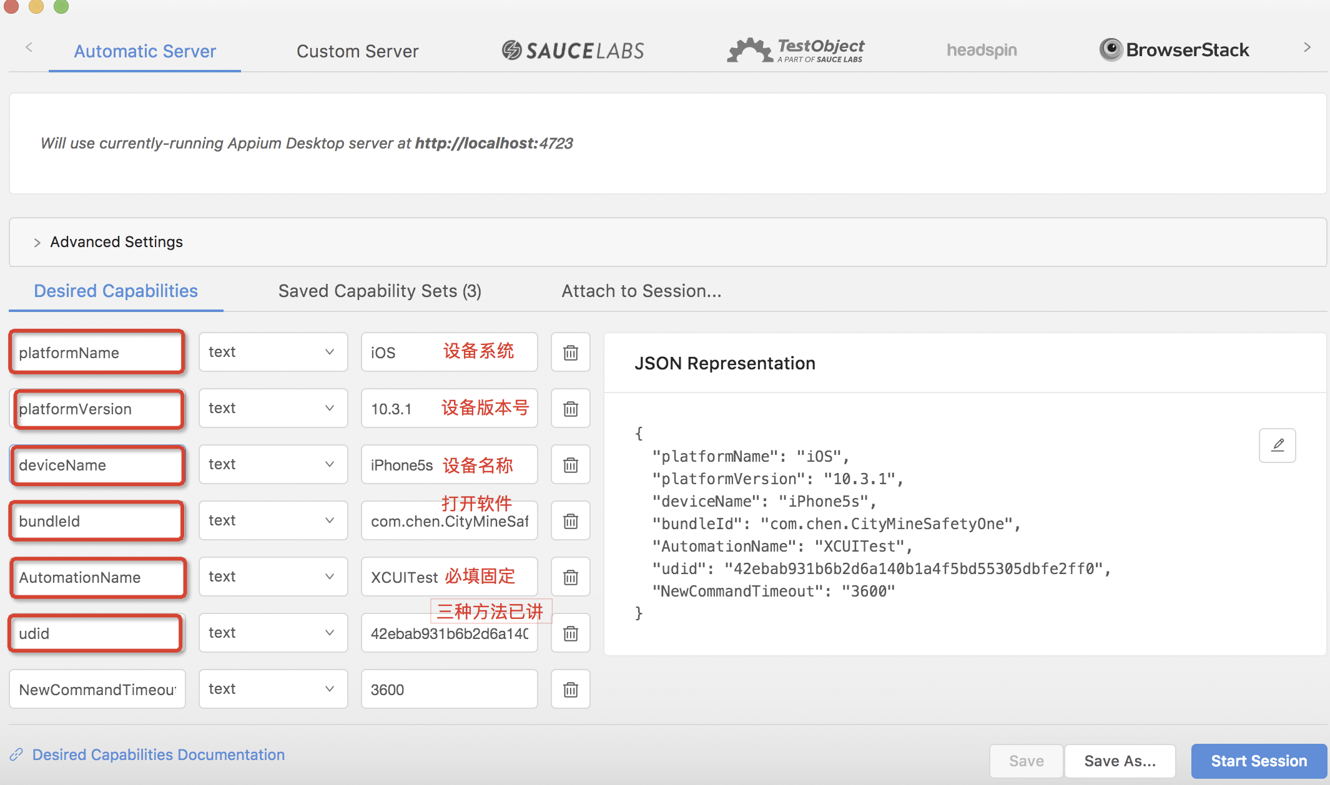
Task: Open the Sauce Labs server tab
Action: 573,50
